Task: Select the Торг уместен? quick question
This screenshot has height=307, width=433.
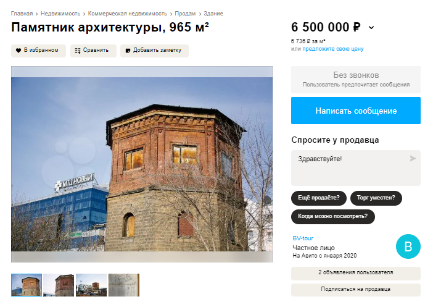Action: [x=376, y=198]
